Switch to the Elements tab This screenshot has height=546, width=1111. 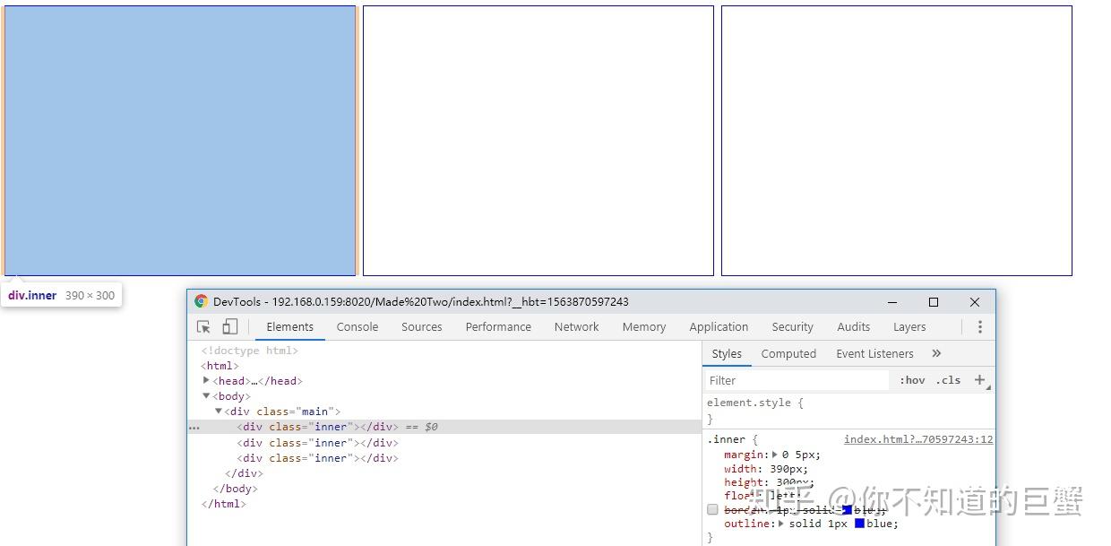pyautogui.click(x=289, y=327)
